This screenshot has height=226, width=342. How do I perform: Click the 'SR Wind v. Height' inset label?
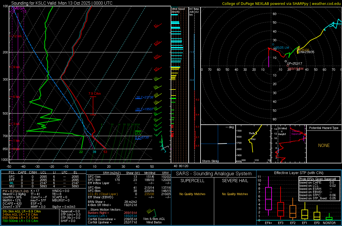[282, 131]
